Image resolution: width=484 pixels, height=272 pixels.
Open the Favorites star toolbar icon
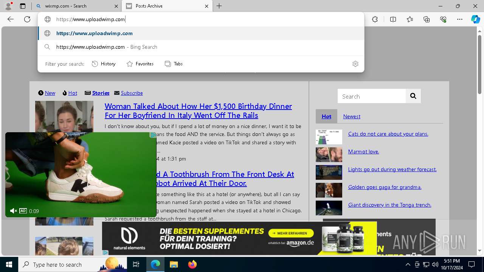[410, 19]
